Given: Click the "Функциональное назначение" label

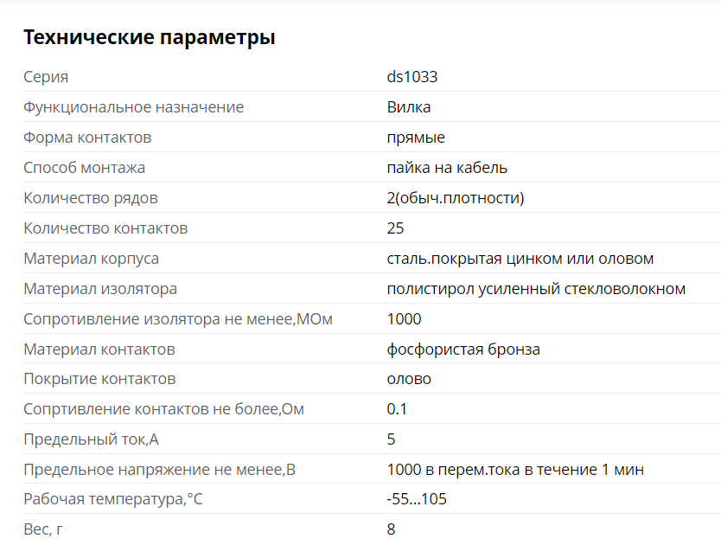Looking at the screenshot, I should point(133,107).
